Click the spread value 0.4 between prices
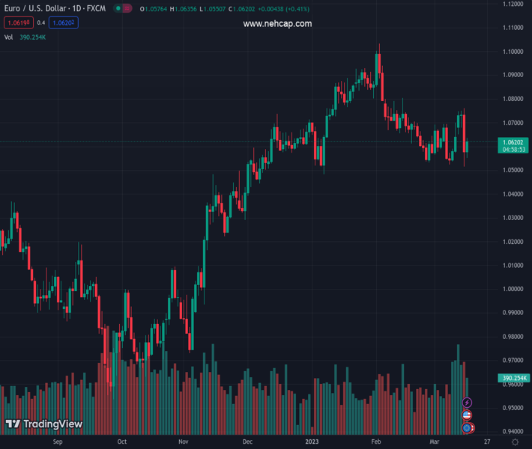 pyautogui.click(x=41, y=23)
